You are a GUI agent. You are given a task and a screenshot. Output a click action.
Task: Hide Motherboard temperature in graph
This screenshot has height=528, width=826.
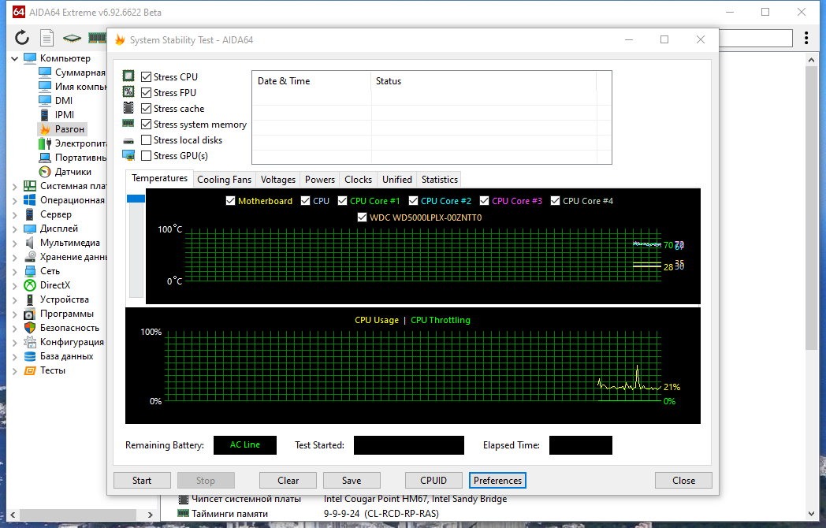[230, 201]
